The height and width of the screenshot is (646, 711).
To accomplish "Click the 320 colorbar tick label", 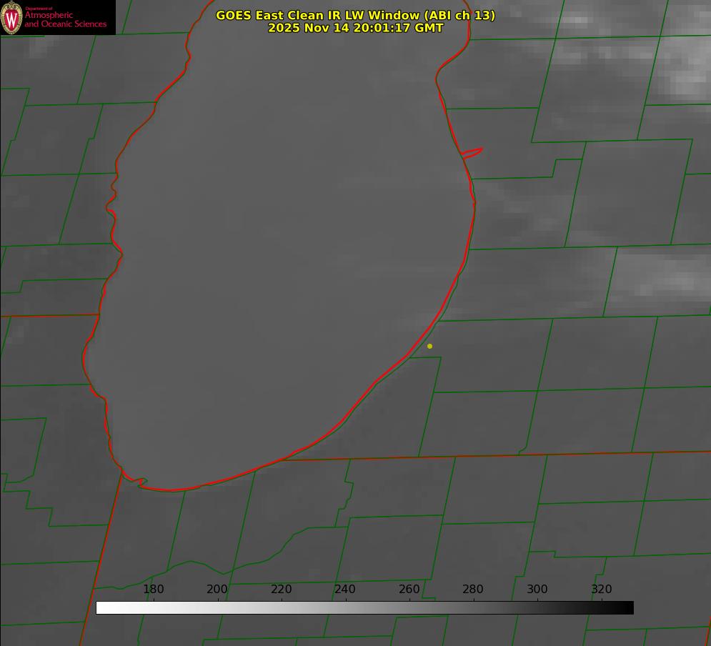I will click(x=602, y=590).
